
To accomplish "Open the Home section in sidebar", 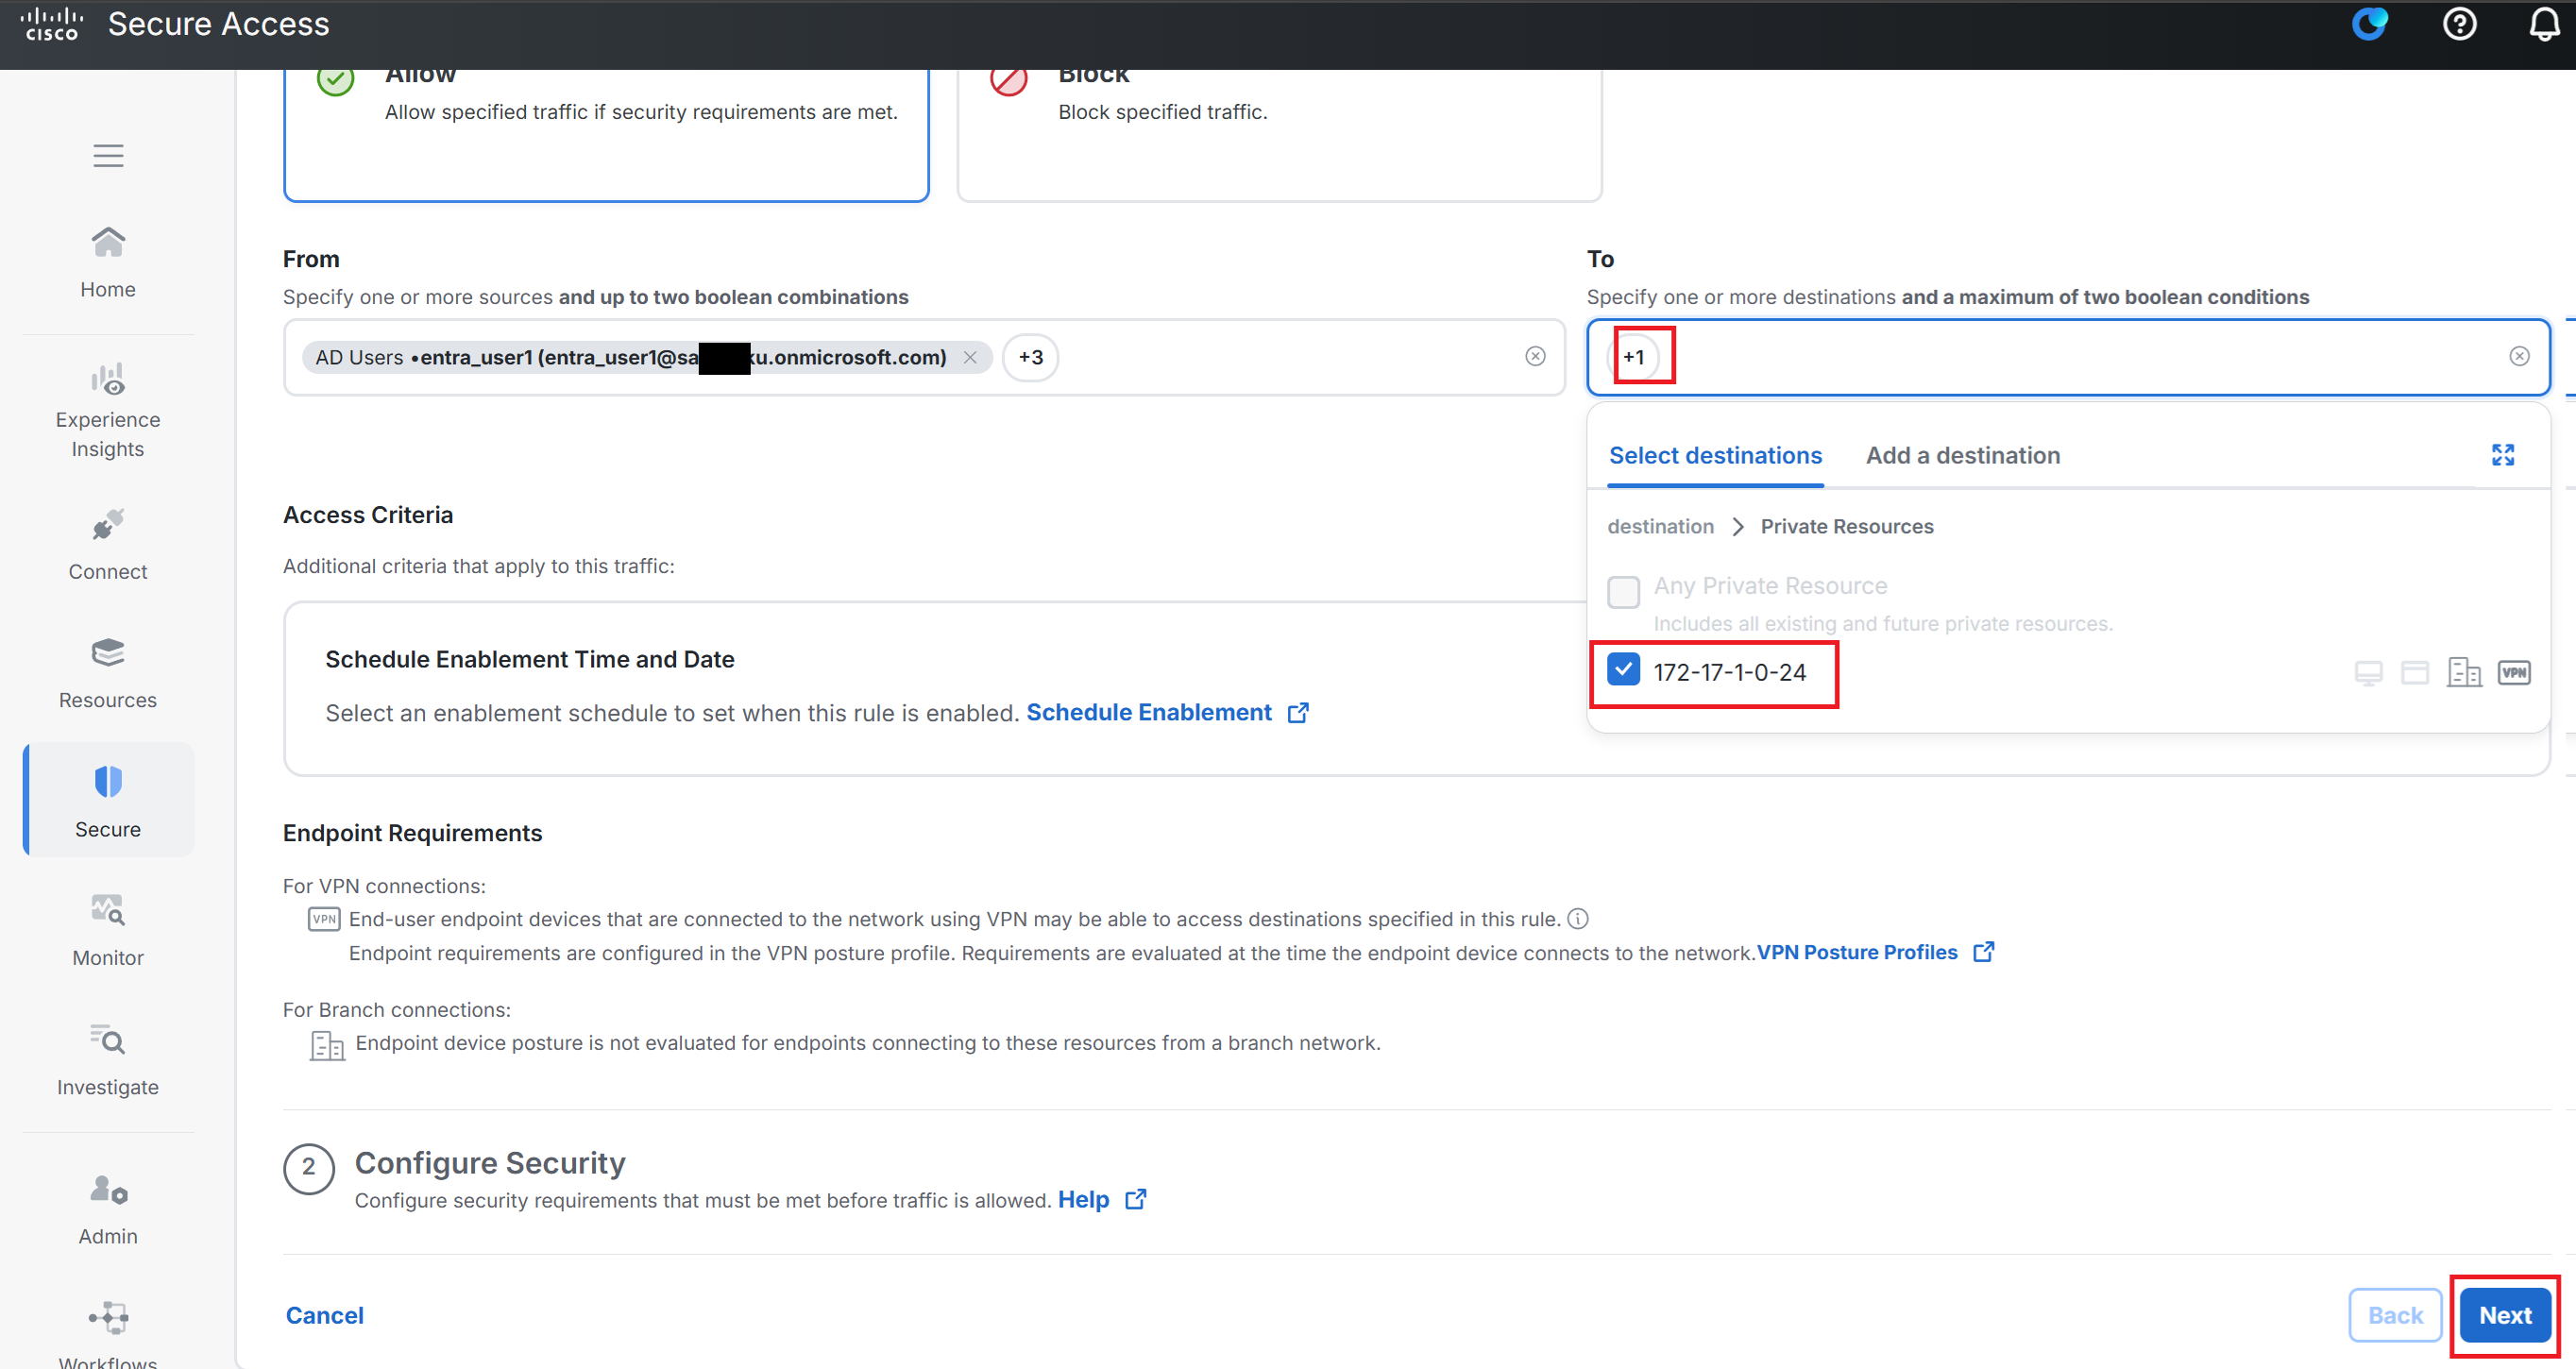I will (108, 263).
